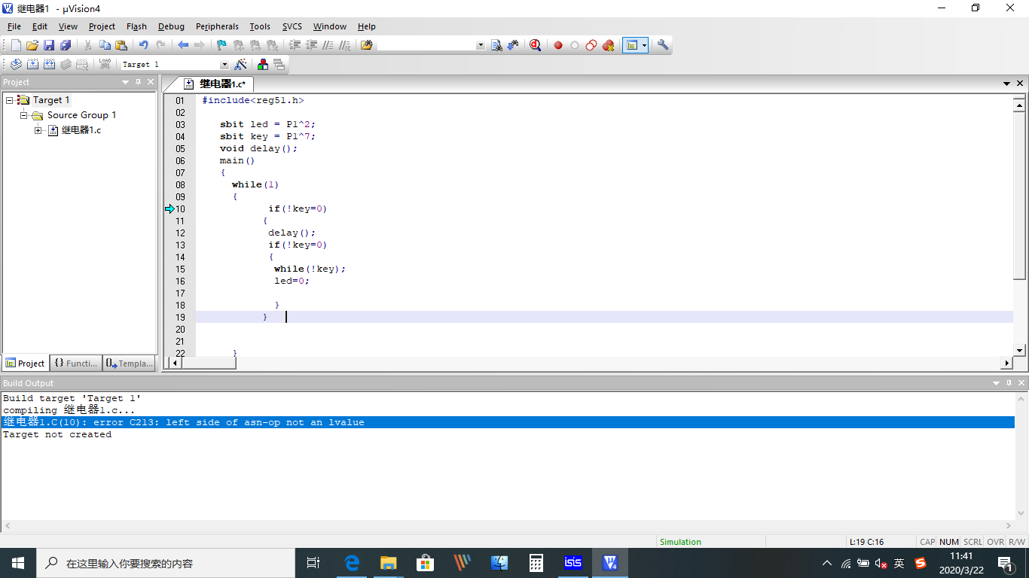The height and width of the screenshot is (578, 1029).
Task: Expand the 继电器1.c file node
Action: [x=38, y=130]
